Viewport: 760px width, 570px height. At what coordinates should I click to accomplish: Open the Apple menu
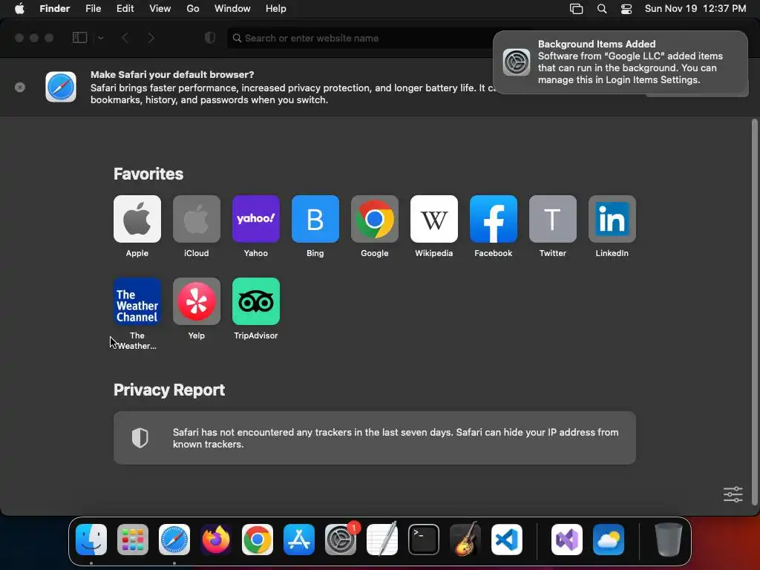coord(19,9)
